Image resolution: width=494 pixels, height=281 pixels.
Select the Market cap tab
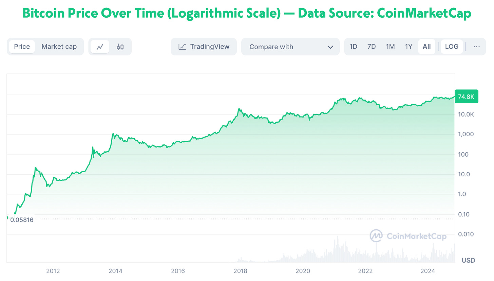pos(59,47)
